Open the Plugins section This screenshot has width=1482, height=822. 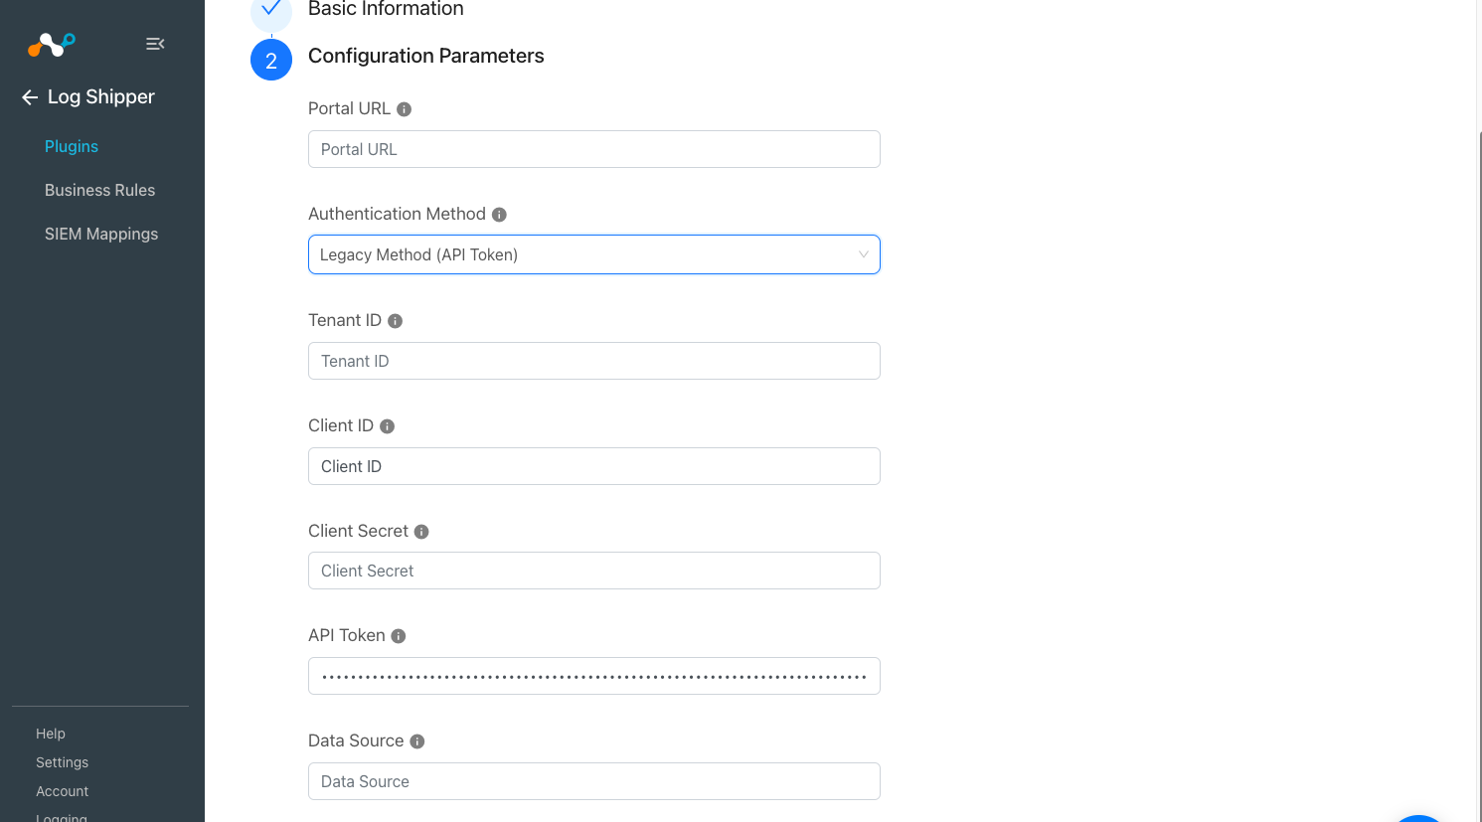tap(72, 146)
